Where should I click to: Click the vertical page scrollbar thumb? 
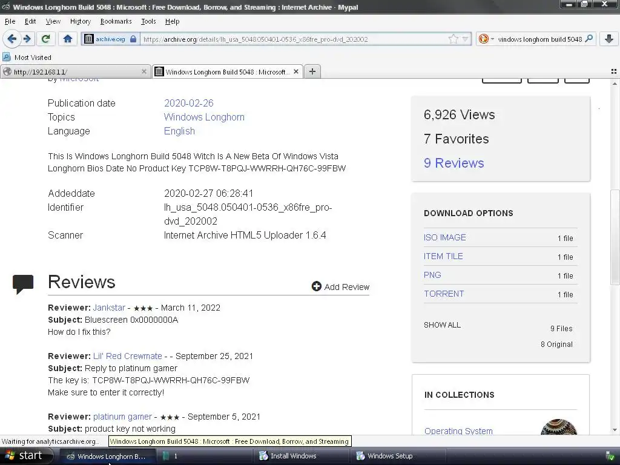(x=615, y=237)
